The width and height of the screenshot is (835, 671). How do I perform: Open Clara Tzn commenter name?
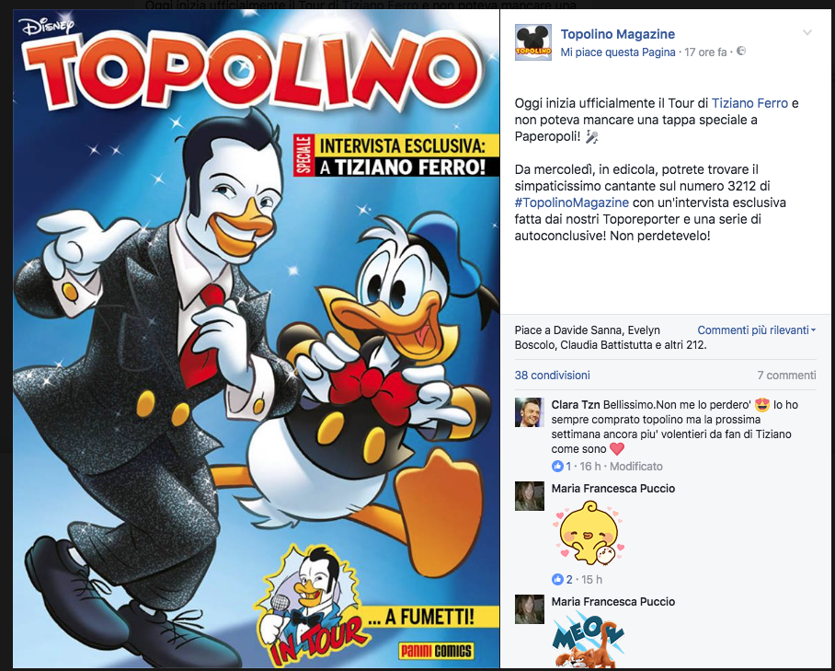[576, 404]
